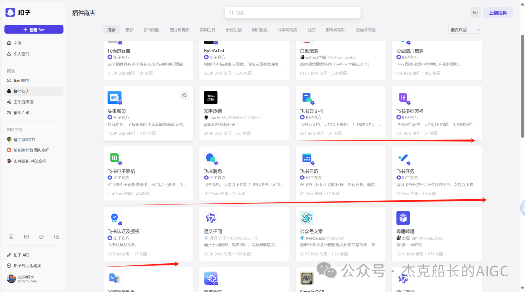This screenshot has height=292, width=525.
Task: Click the 上架插件 button
Action: point(498,13)
